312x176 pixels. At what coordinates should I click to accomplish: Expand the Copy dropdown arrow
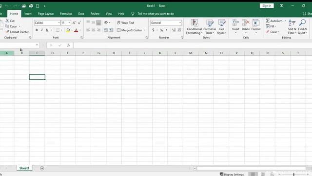coord(19,26)
